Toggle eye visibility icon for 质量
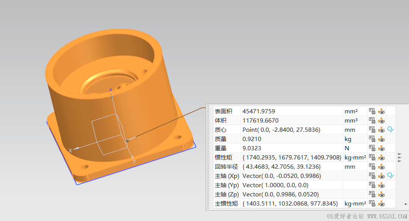Viewport: 409px width, 221px height. click(x=381, y=139)
